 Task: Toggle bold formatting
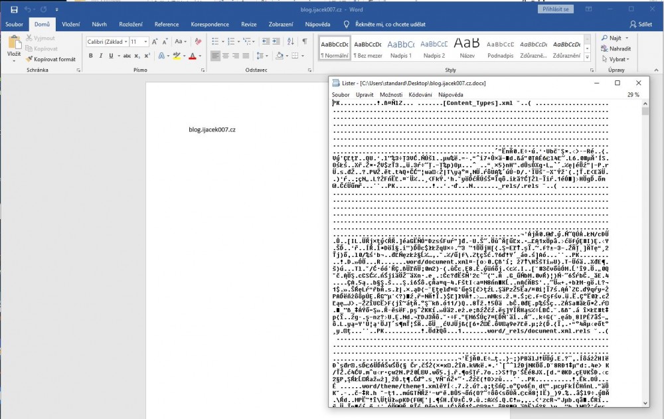90,56
